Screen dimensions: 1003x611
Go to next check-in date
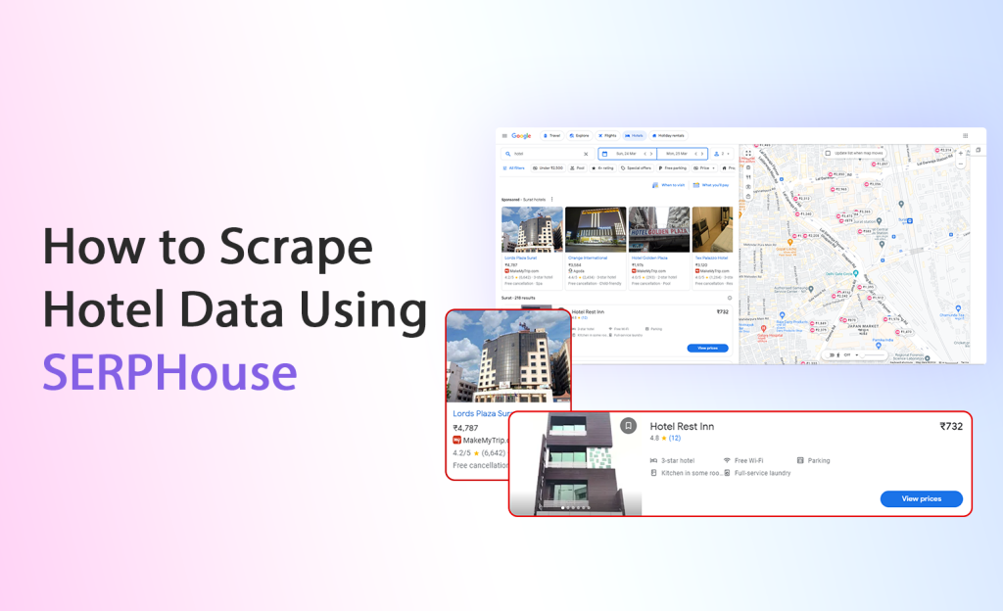(x=651, y=154)
